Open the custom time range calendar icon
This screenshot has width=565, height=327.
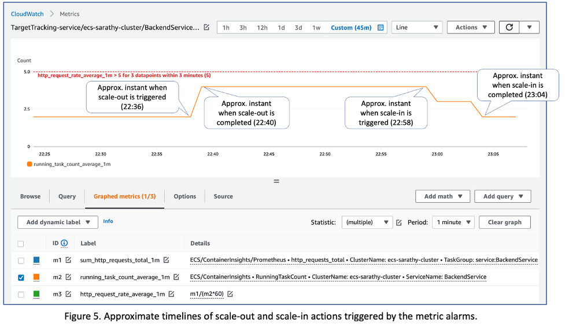(381, 27)
